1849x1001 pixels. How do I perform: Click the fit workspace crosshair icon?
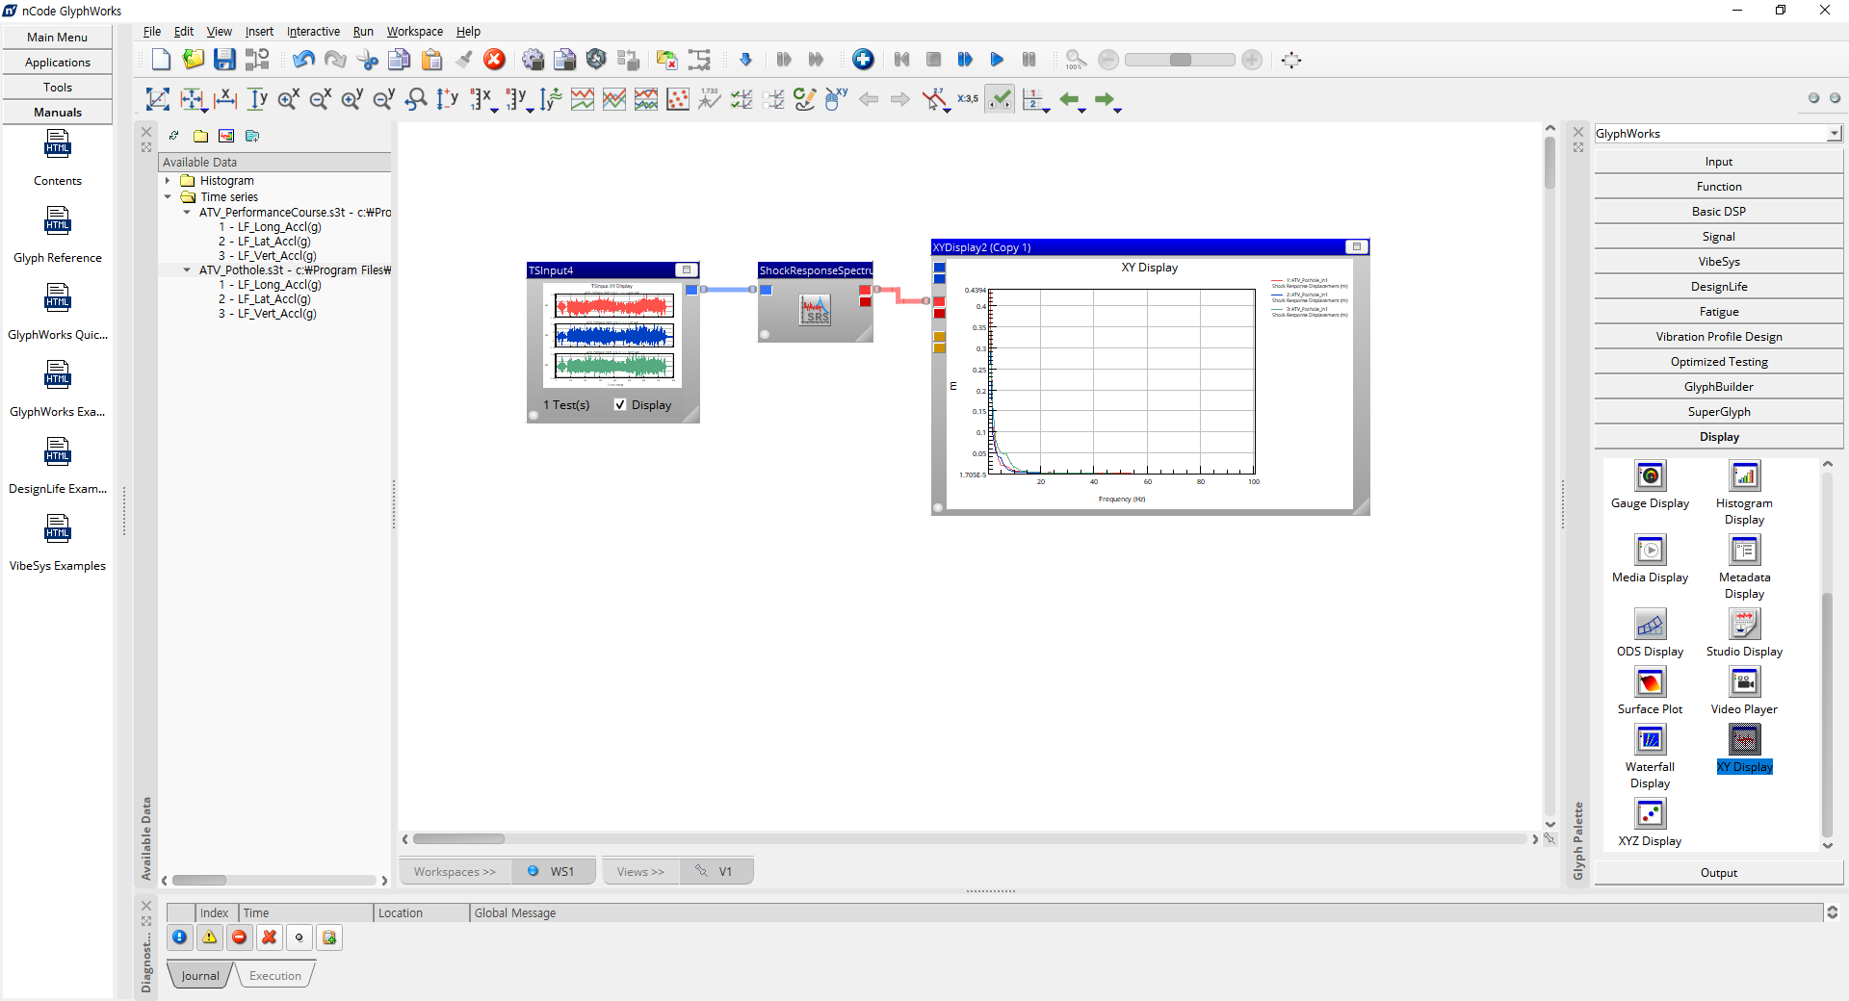[1291, 60]
